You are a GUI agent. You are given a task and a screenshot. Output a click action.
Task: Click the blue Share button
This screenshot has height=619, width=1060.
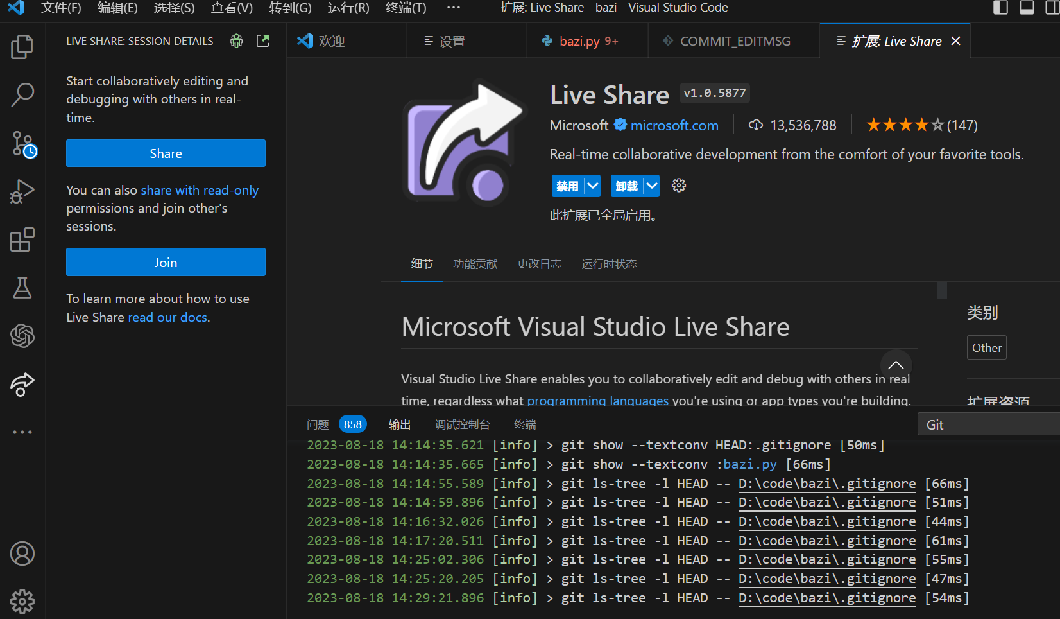click(166, 153)
